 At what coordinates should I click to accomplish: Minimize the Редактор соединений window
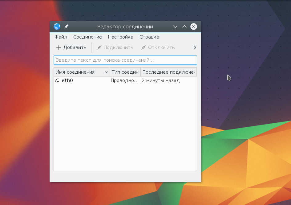[x=175, y=27]
